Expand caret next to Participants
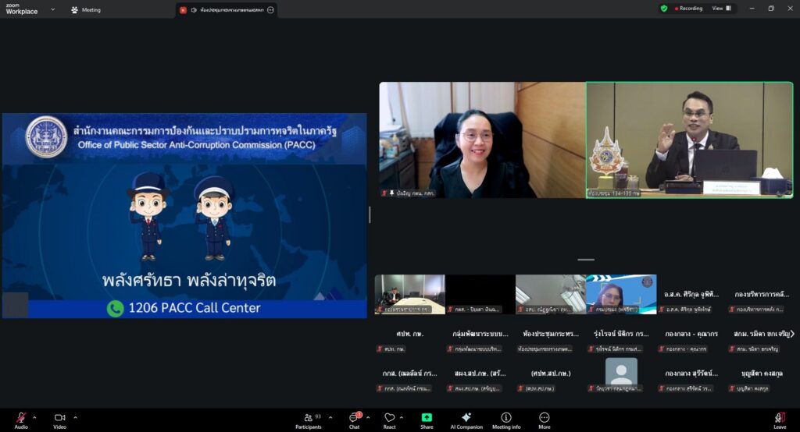The image size is (800, 432). [330, 417]
